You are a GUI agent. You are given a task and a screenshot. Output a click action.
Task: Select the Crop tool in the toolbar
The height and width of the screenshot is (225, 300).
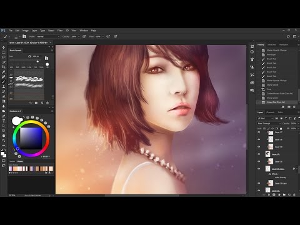[4, 67]
